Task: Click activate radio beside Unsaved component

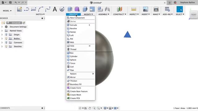Action: tap(24, 23)
